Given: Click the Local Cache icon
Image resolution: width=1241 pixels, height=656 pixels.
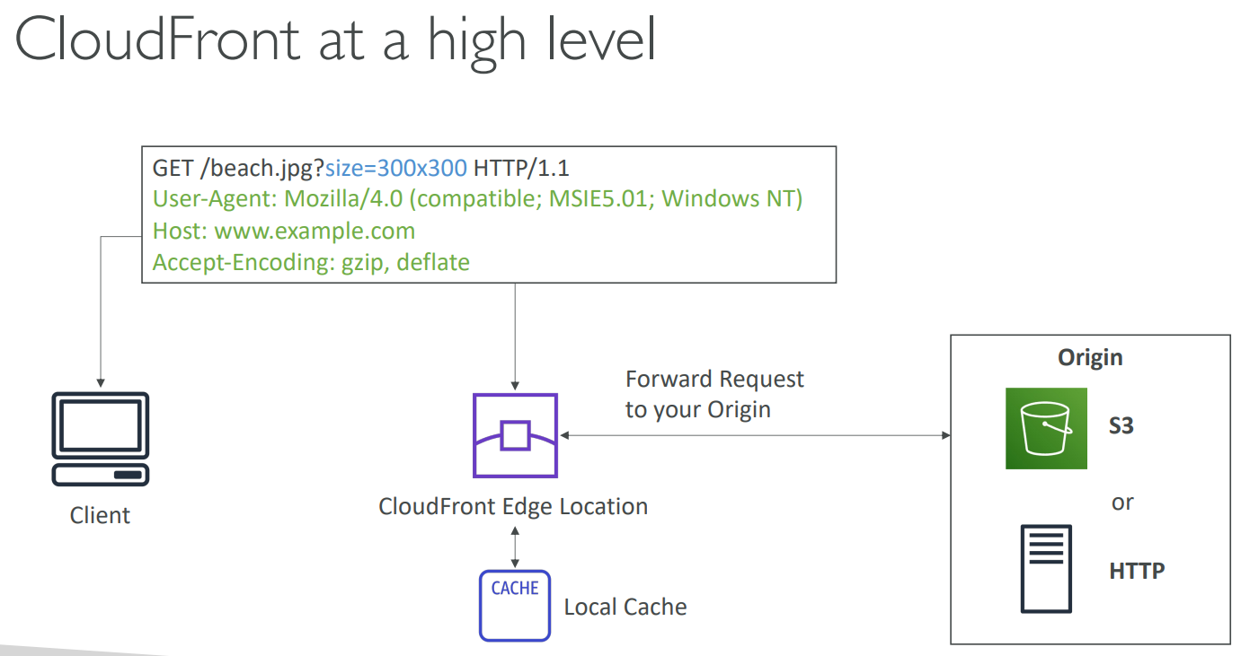Looking at the screenshot, I should [515, 606].
